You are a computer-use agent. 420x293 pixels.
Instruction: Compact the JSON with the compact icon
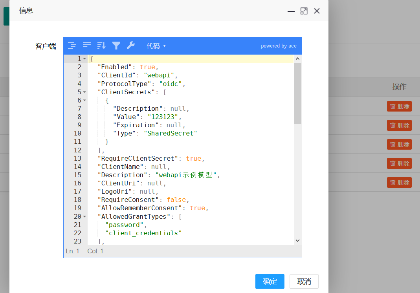[86, 45]
